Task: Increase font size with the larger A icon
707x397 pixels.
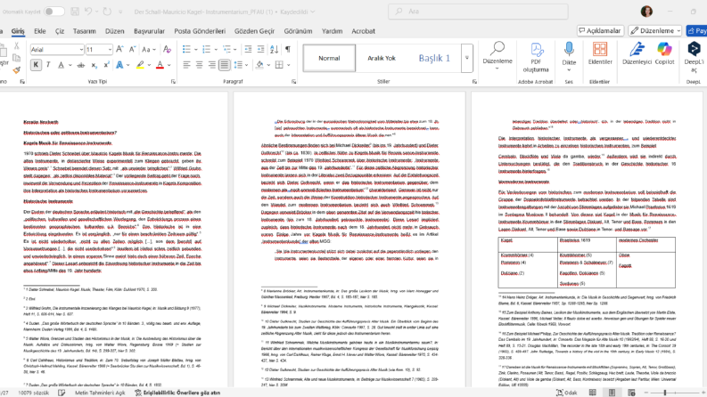Action: (x=119, y=50)
